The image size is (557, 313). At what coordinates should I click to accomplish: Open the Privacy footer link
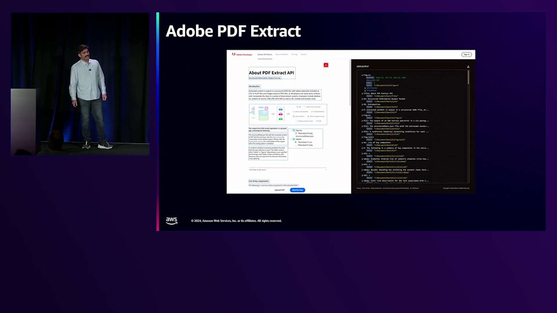pos(359,188)
